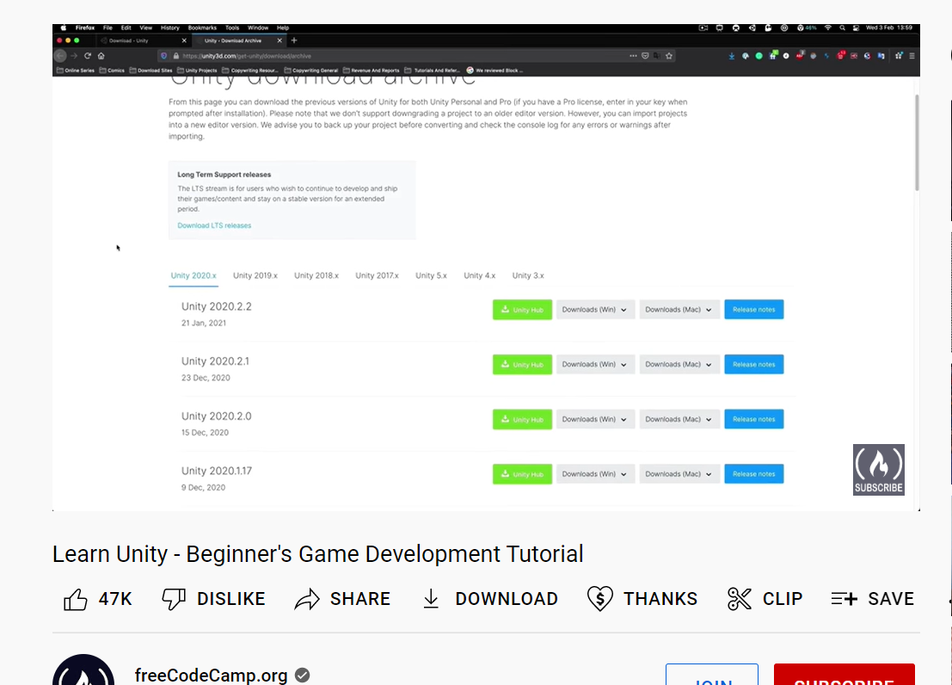Expand Downloads (Win) dropdown for Unity 2020.2.0

tap(595, 420)
